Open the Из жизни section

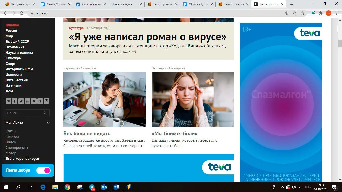(x=13, y=86)
